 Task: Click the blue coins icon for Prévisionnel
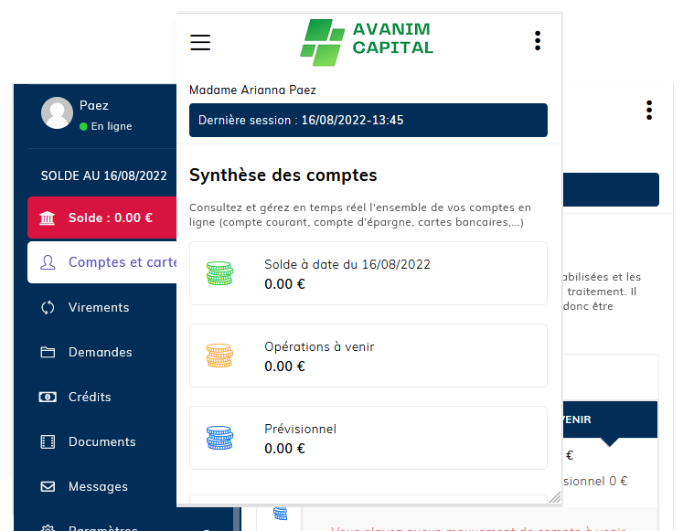click(219, 438)
